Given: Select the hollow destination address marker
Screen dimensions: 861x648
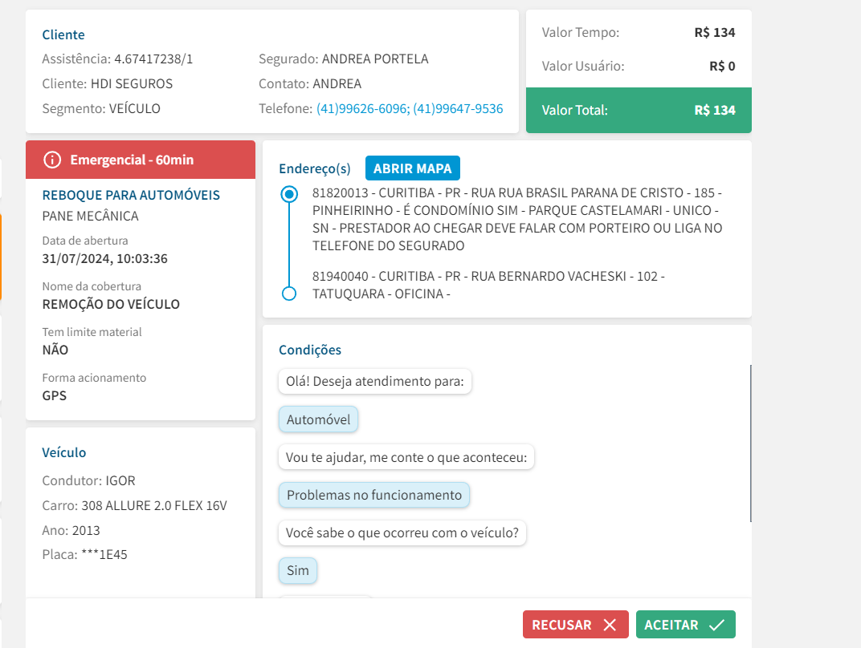Looking at the screenshot, I should [x=289, y=294].
